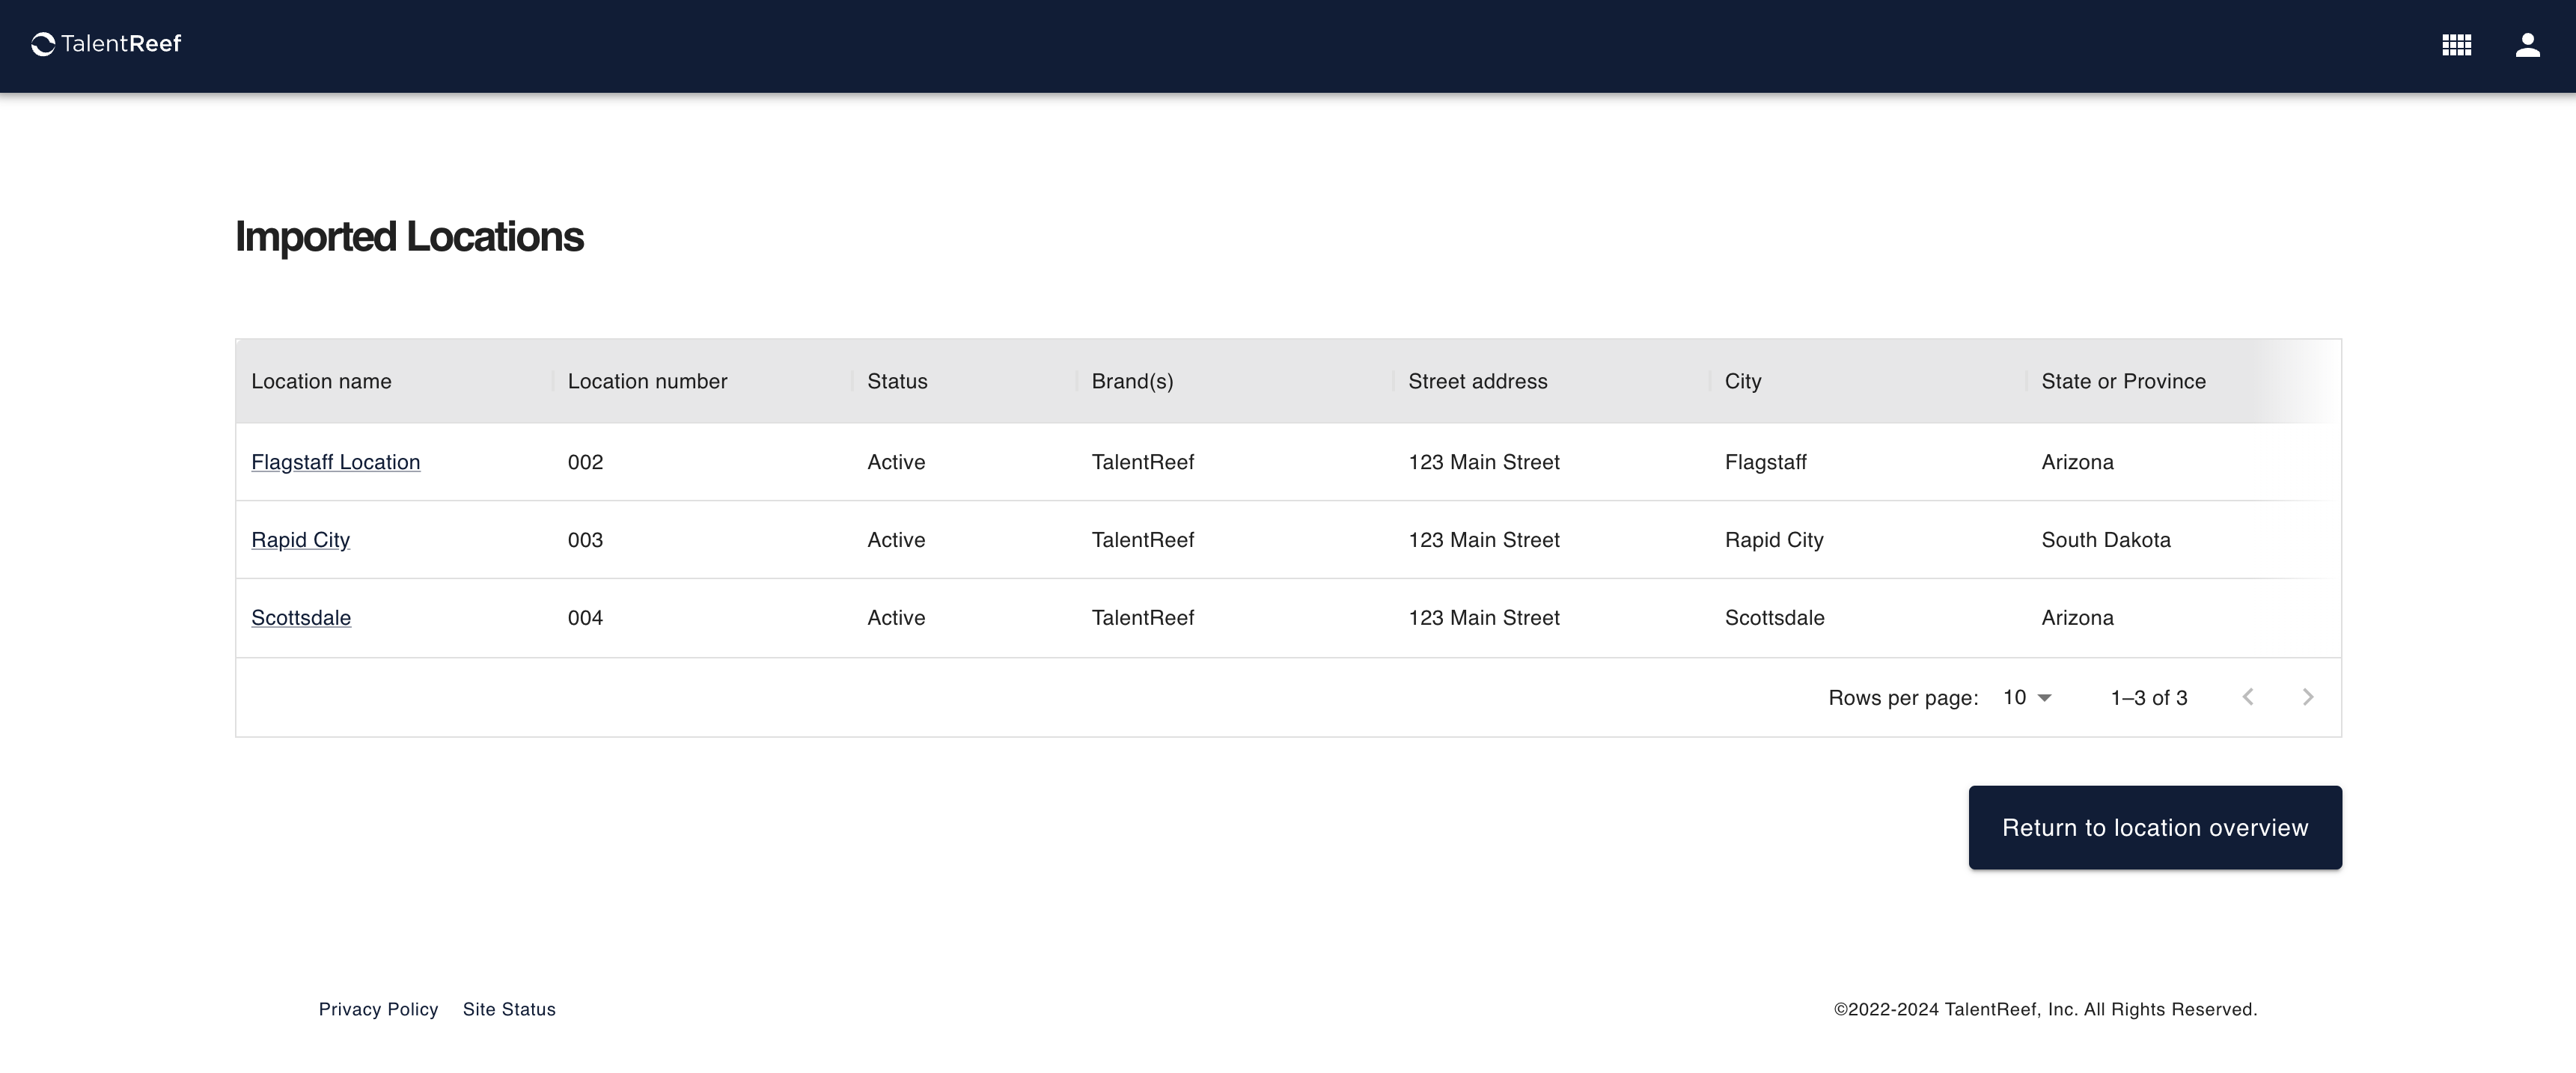Click the TalentReef logo
Screen dimensions: 2576x1073
coord(106,44)
